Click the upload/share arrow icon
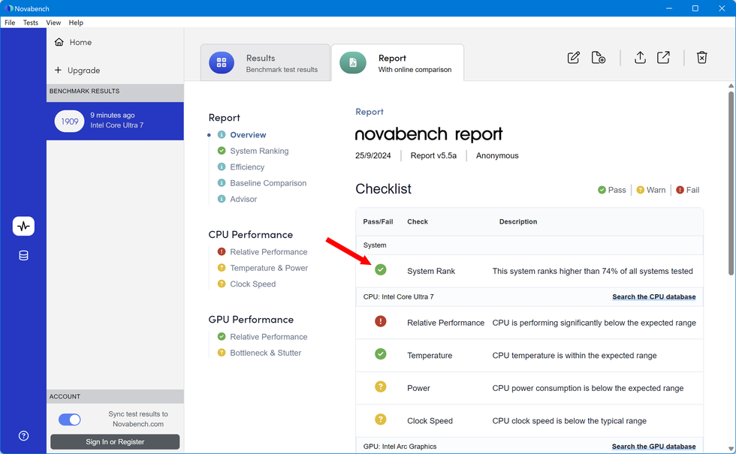Image resolution: width=736 pixels, height=454 pixels. pyautogui.click(x=640, y=58)
